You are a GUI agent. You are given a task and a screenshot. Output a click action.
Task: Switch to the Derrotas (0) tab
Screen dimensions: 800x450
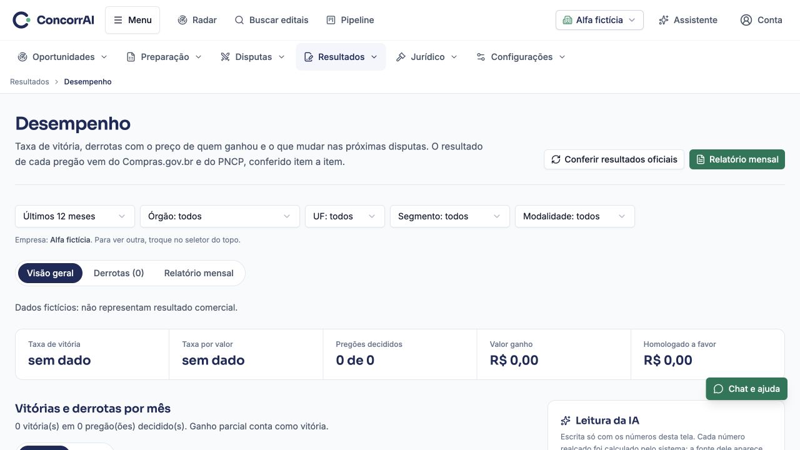(x=119, y=273)
